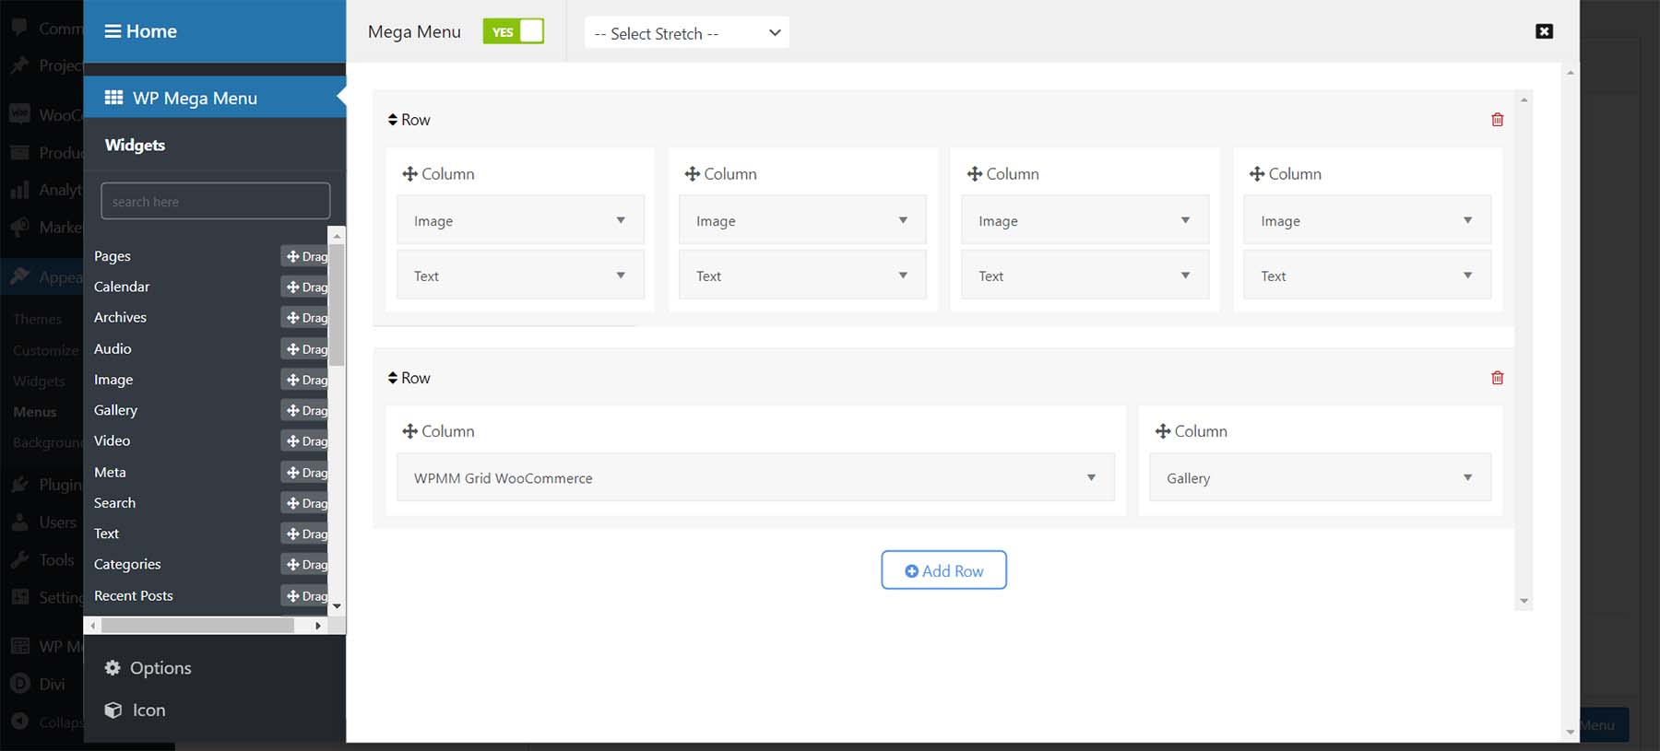The width and height of the screenshot is (1660, 751).
Task: Click sort handle icon of second Row
Action: pyautogui.click(x=393, y=378)
